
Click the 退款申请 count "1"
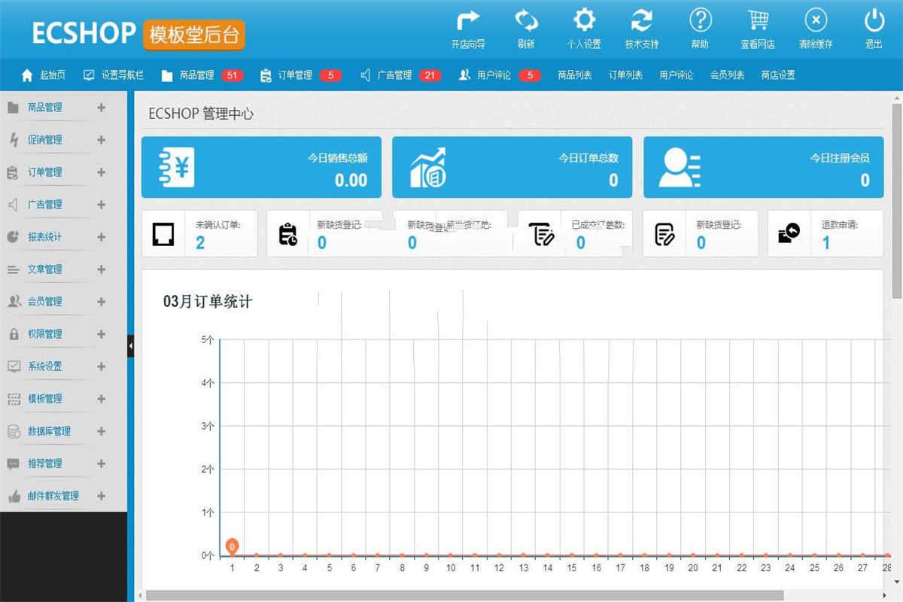click(826, 242)
